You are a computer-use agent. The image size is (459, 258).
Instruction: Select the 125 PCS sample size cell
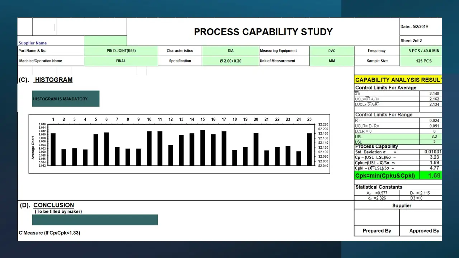coord(423,61)
